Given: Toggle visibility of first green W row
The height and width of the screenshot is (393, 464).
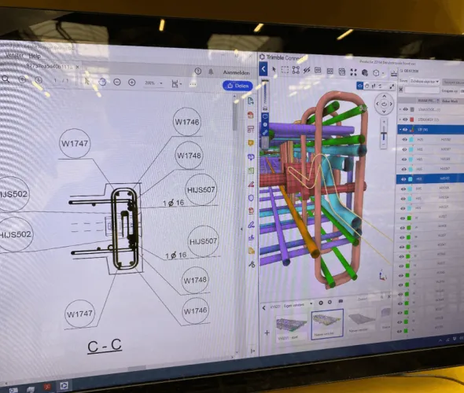Looking at the screenshot, I should (403, 218).
